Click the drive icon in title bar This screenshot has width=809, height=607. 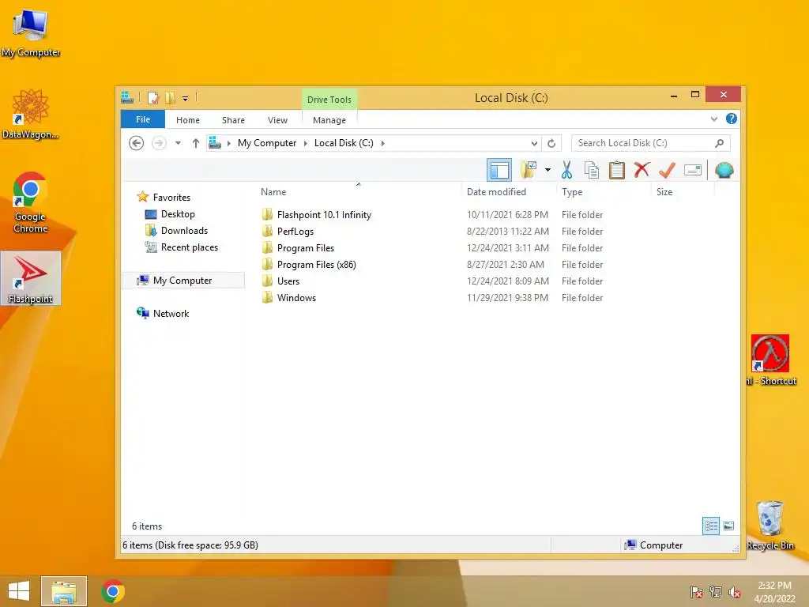(x=127, y=97)
